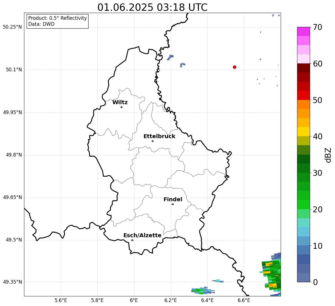
Task: Click the 30 tick on colorbar
Action: pyautogui.click(x=317, y=173)
